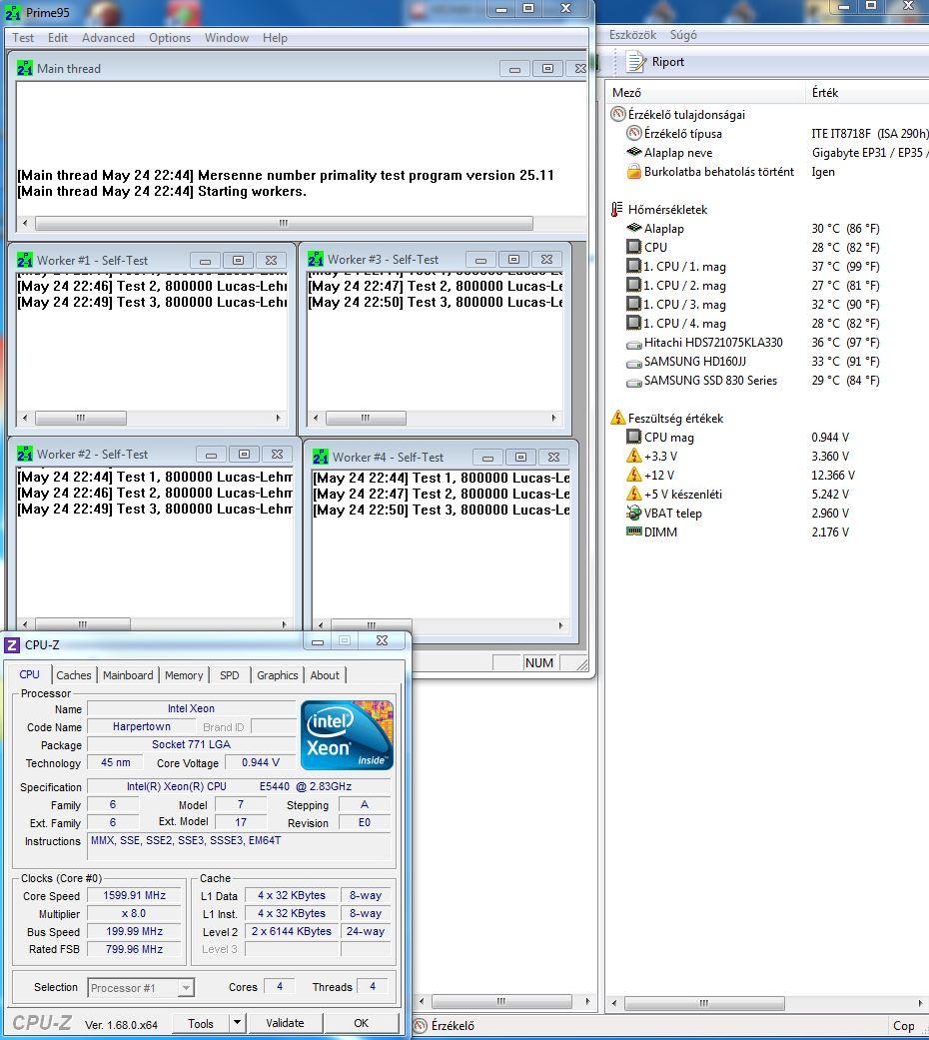Click the status bar Érzékelő icon

421,1025
